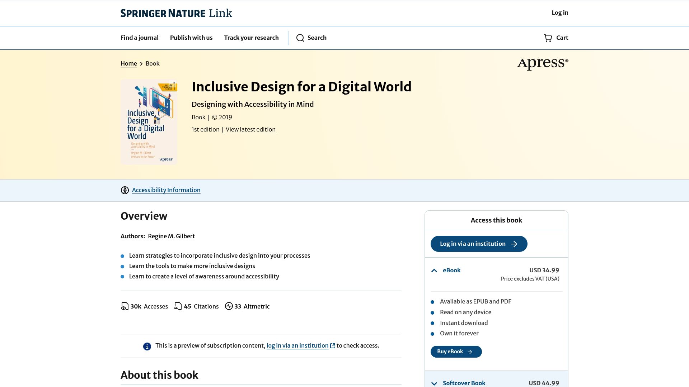Open the Search function
689x387 pixels.
(311, 38)
